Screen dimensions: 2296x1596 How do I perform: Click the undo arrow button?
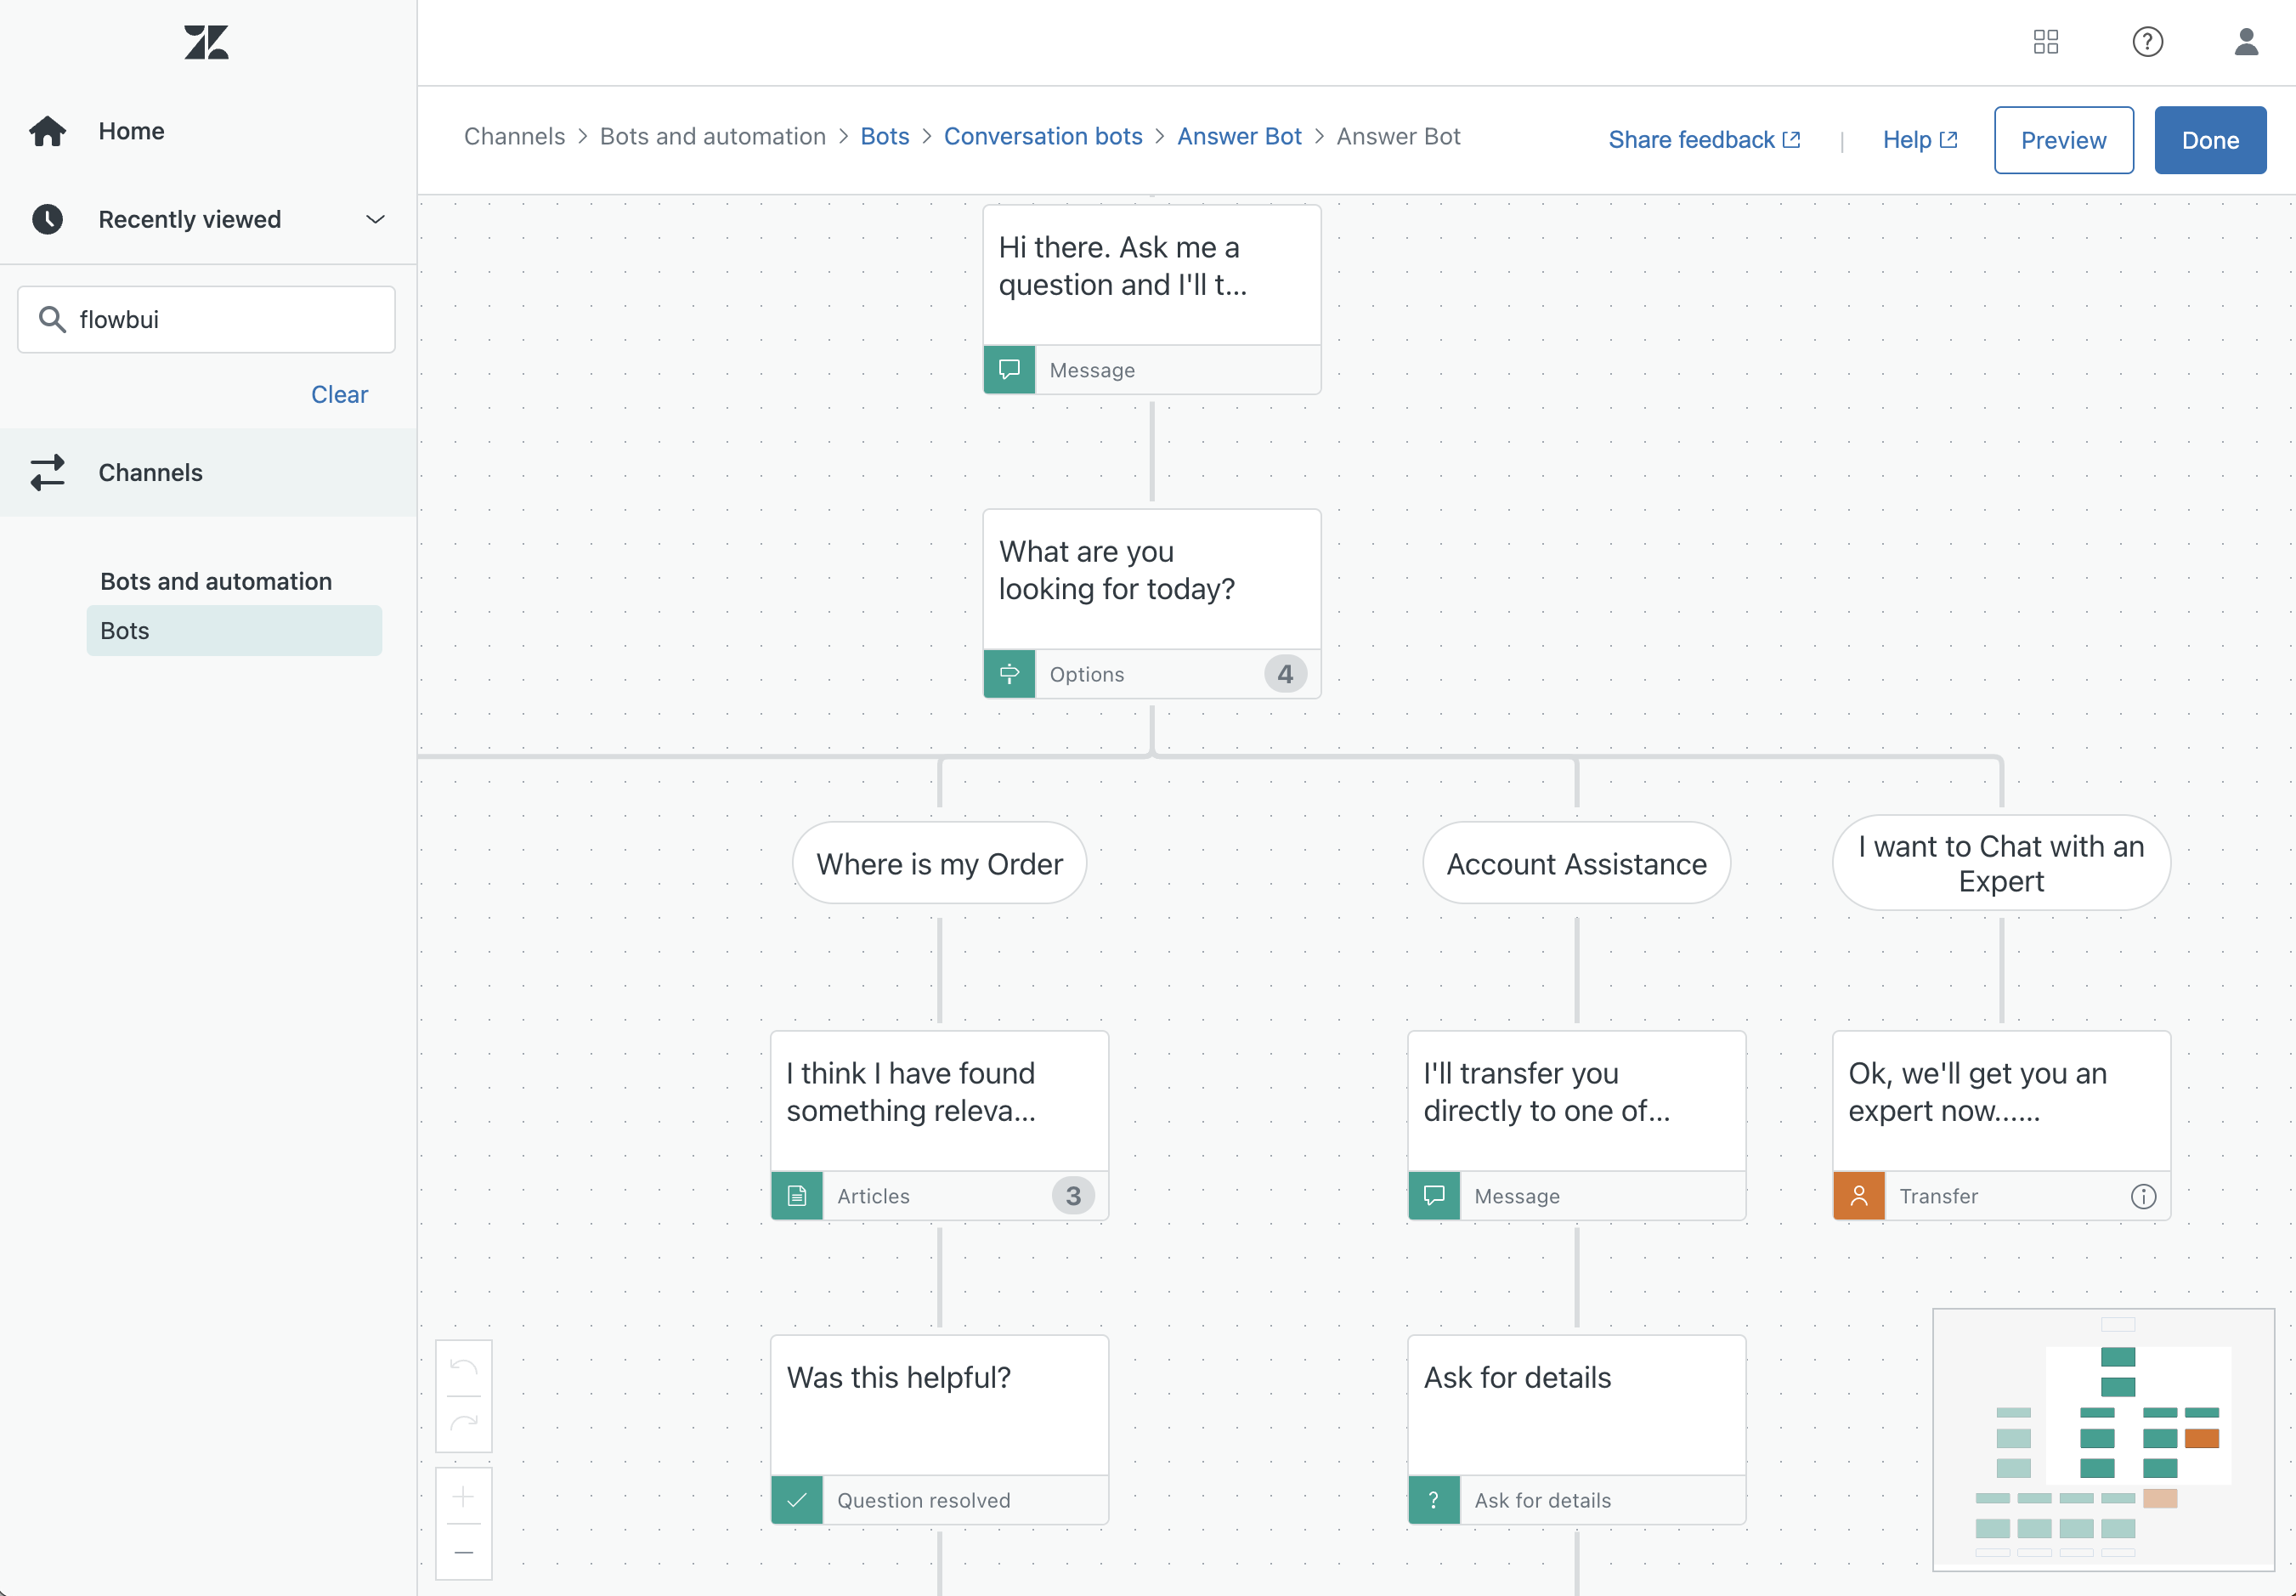click(x=464, y=1367)
